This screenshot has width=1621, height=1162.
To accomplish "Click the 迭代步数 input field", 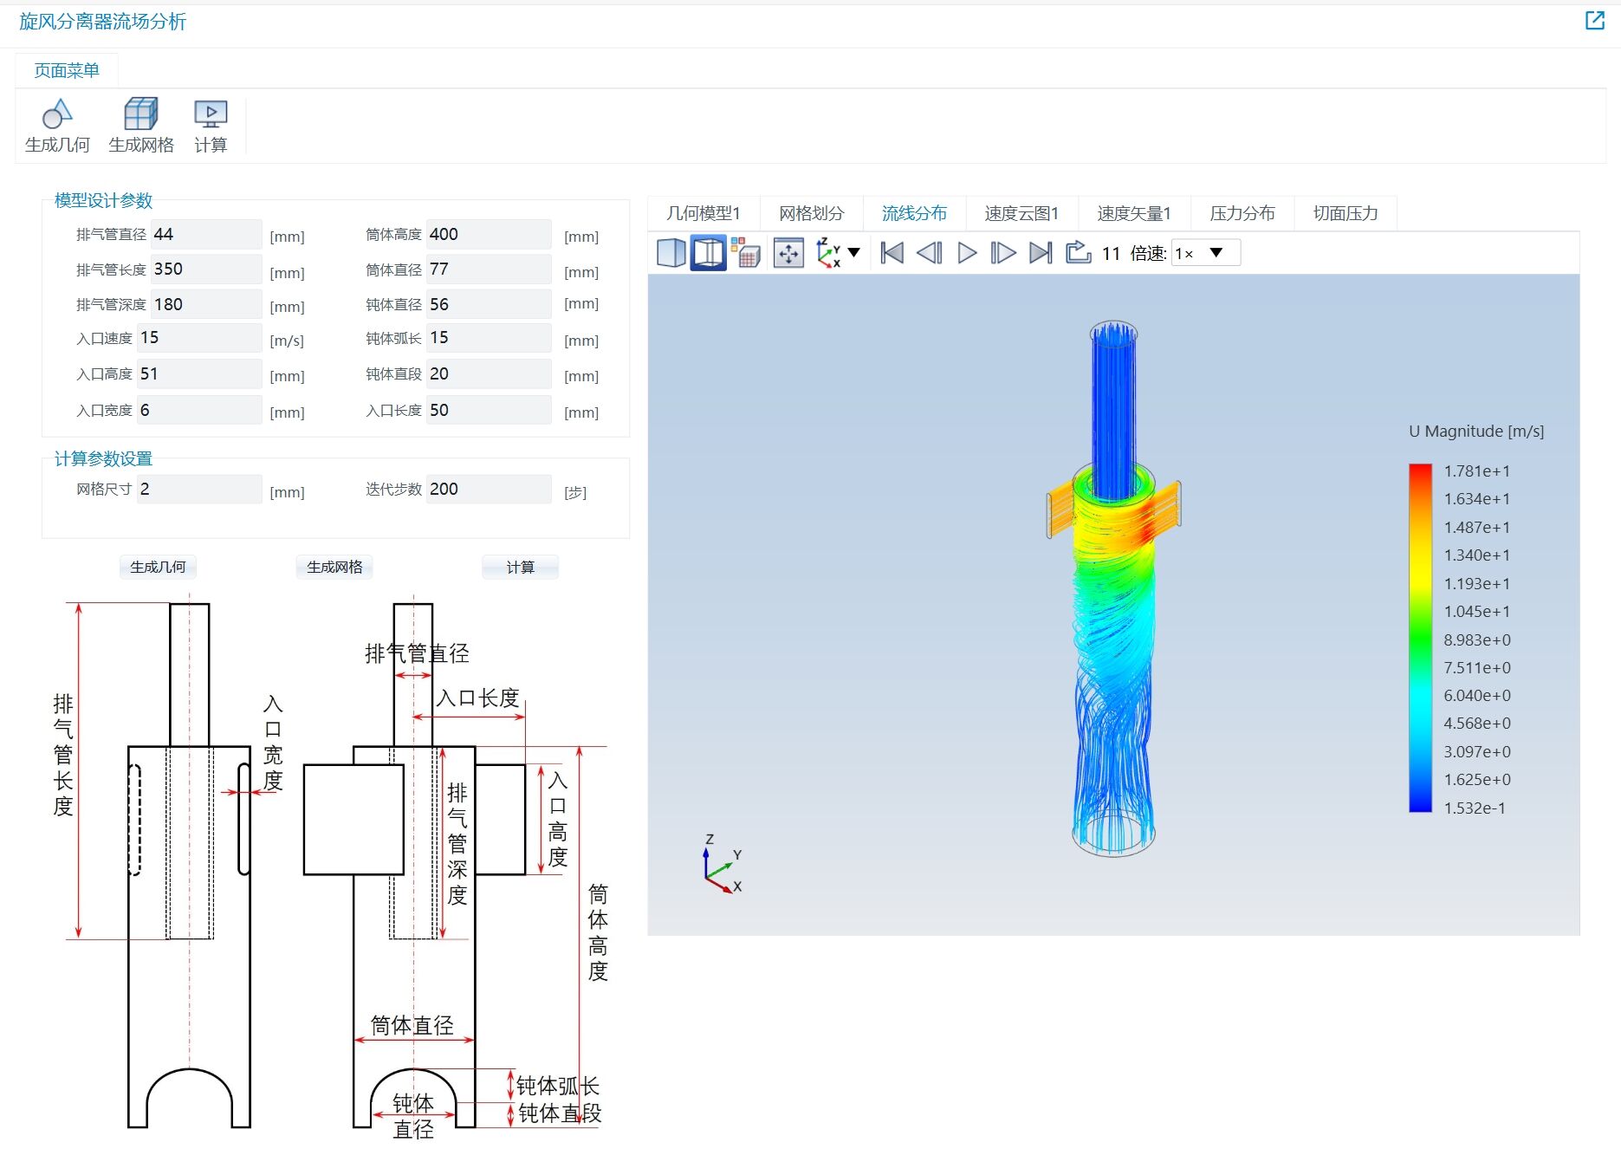I will tap(489, 489).
